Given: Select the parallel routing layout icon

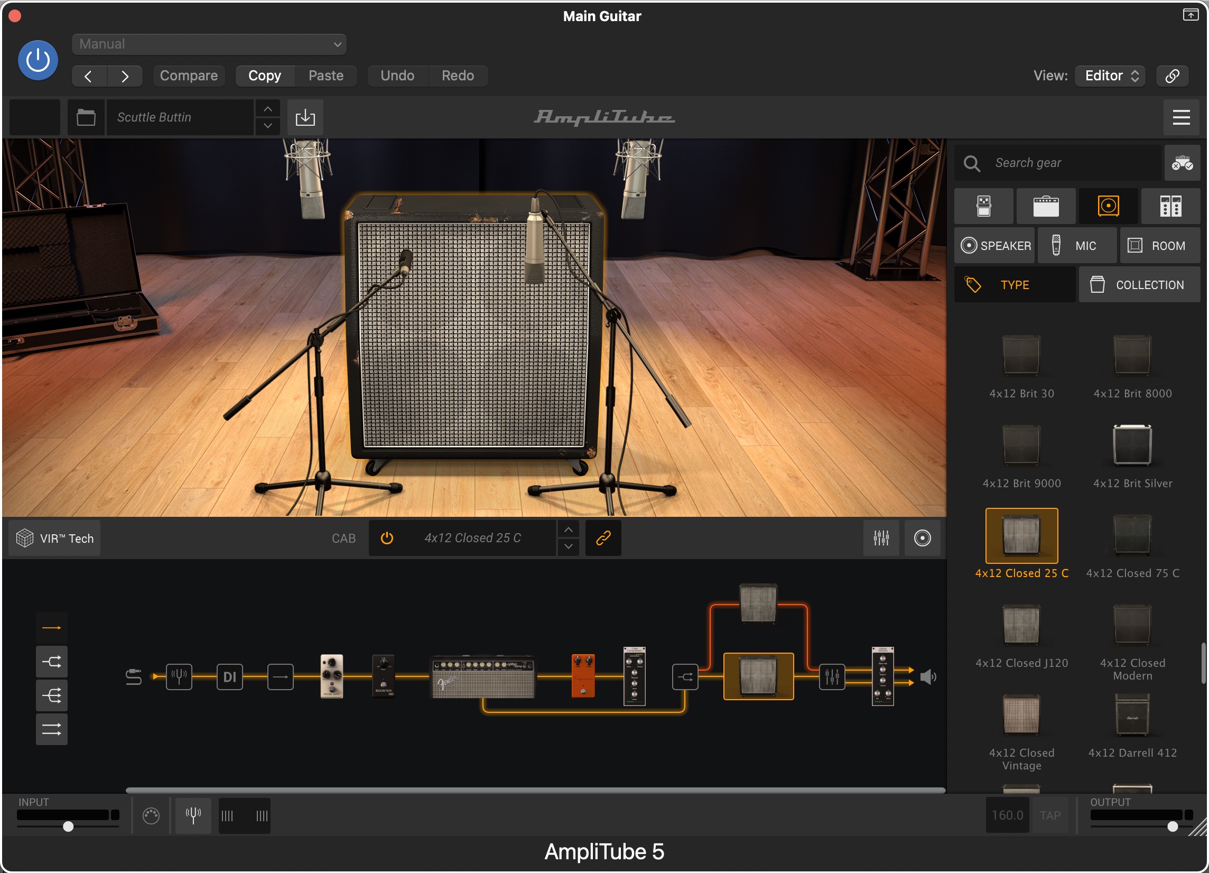Looking at the screenshot, I should click(52, 729).
